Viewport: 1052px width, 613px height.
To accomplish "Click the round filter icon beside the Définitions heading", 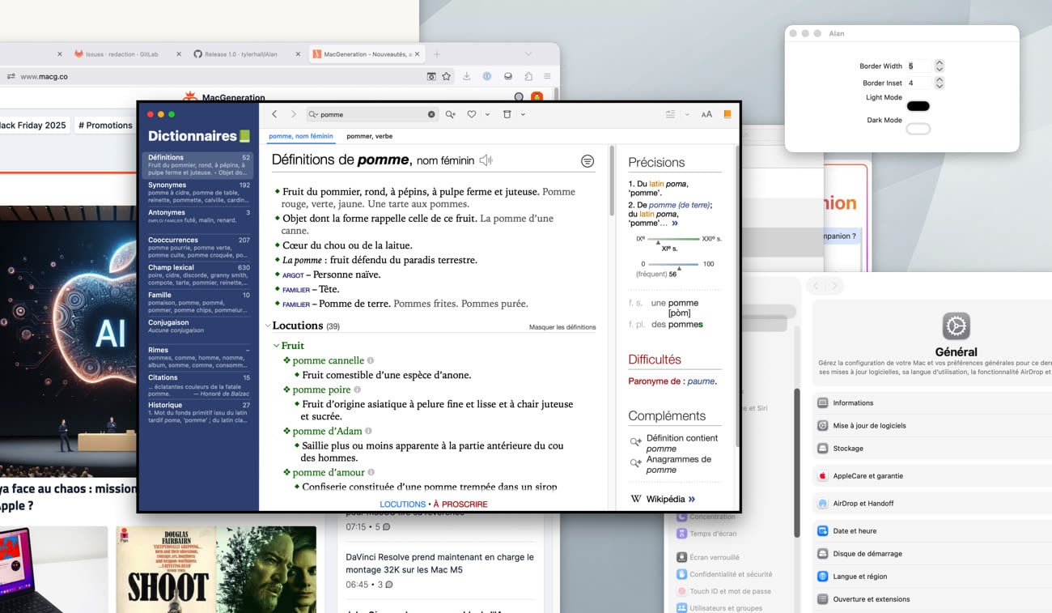I will coord(588,161).
